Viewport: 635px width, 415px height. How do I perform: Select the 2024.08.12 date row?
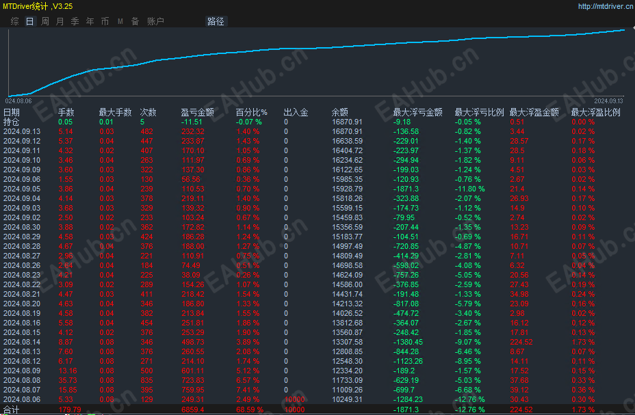[x=317, y=361]
